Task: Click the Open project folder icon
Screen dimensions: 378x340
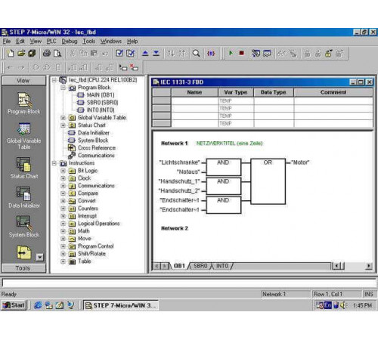Action: tap(21, 53)
